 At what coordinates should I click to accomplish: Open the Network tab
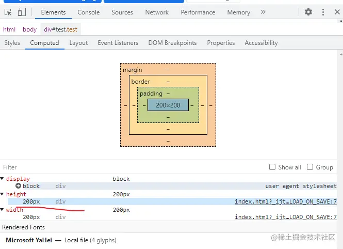coord(157,12)
